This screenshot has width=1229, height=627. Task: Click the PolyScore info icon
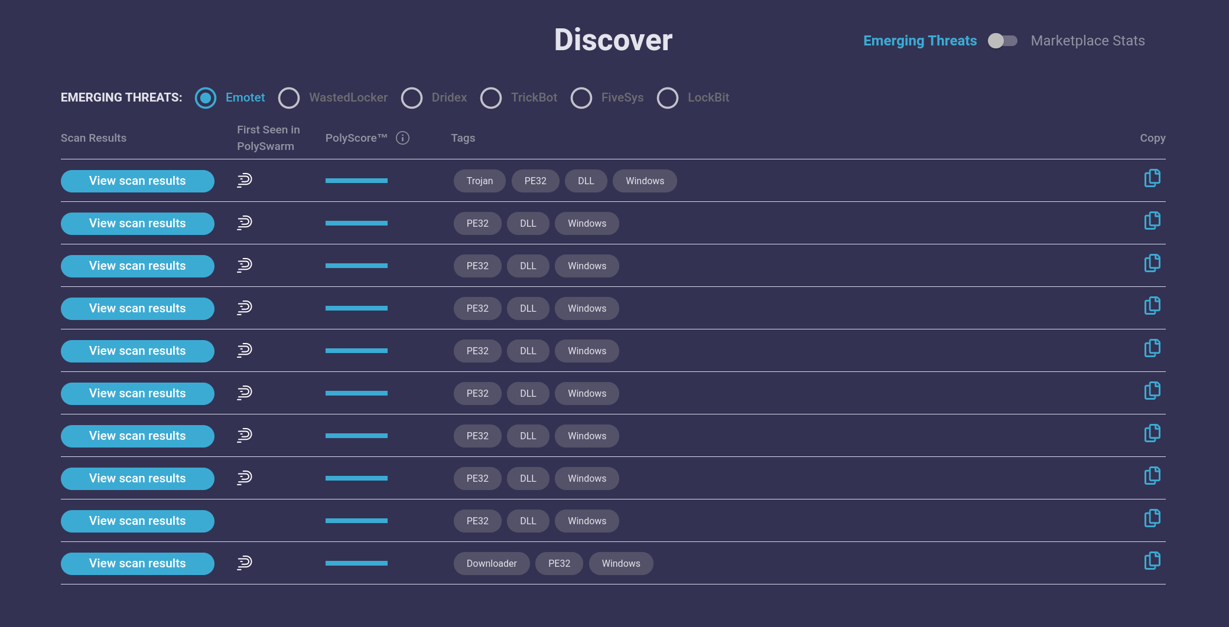coord(402,138)
